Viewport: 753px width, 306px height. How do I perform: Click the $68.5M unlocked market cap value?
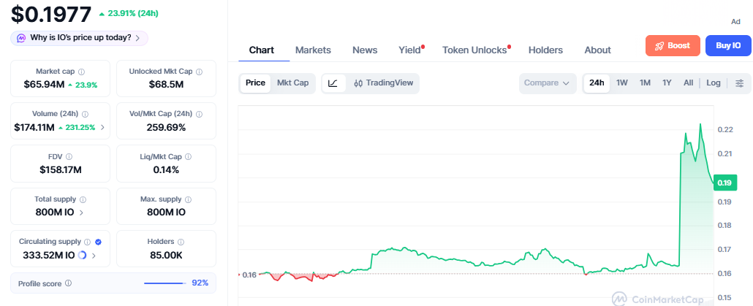coord(166,85)
